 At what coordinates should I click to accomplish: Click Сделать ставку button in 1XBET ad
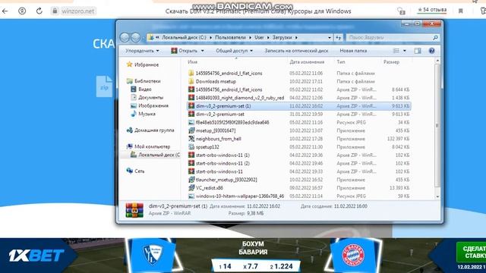click(x=471, y=252)
